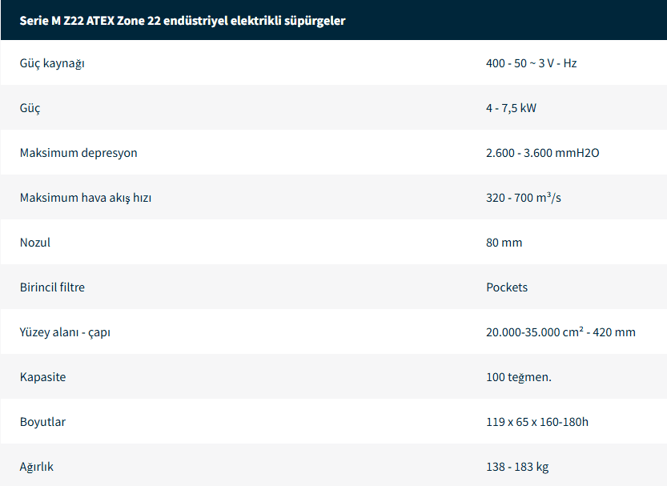Select the Maksimum hava akış hızı label
Viewport: 667px width, 486px height.
tap(86, 198)
